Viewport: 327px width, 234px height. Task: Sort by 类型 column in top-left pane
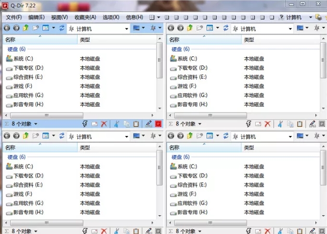coord(117,39)
